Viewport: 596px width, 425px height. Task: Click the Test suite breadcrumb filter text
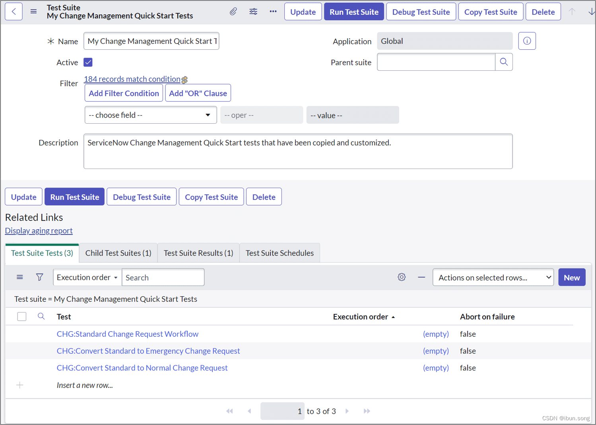tap(106, 299)
